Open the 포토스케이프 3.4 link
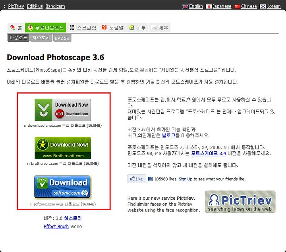The width and height of the screenshot is (286, 252). pyautogui.click(x=209, y=153)
